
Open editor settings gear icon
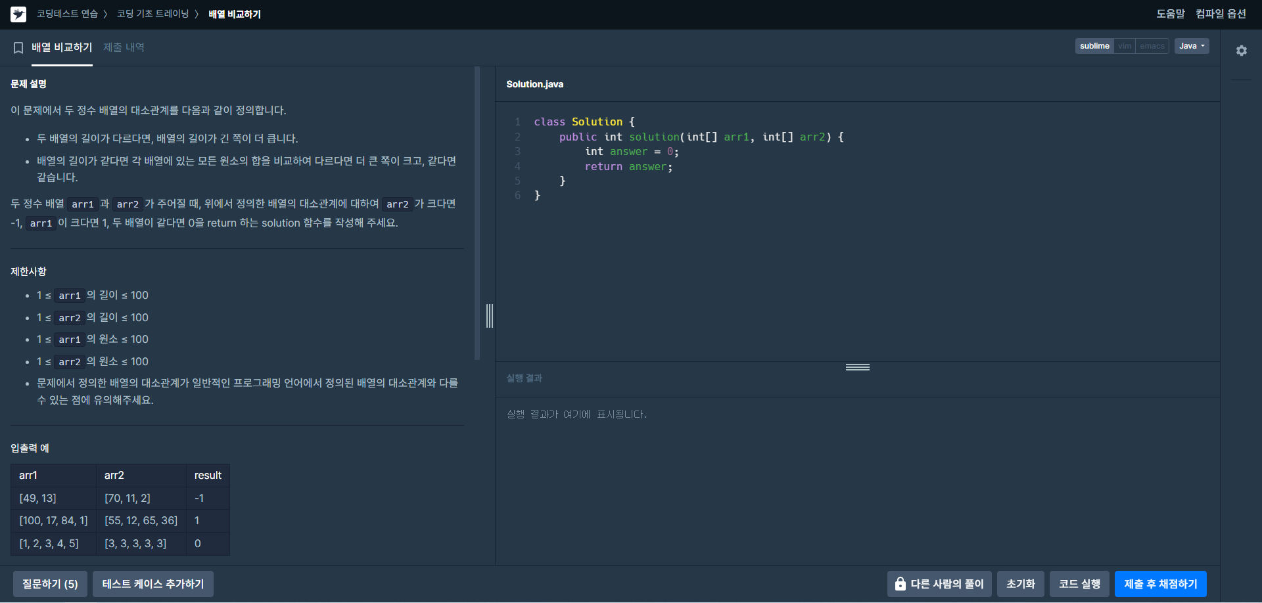pos(1241,51)
